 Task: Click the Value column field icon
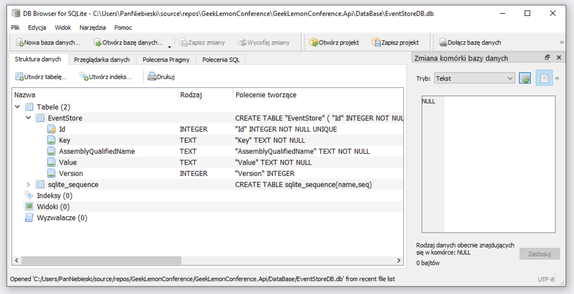point(51,162)
